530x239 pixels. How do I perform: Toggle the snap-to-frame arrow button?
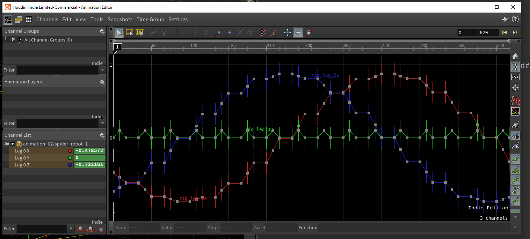pos(298,32)
